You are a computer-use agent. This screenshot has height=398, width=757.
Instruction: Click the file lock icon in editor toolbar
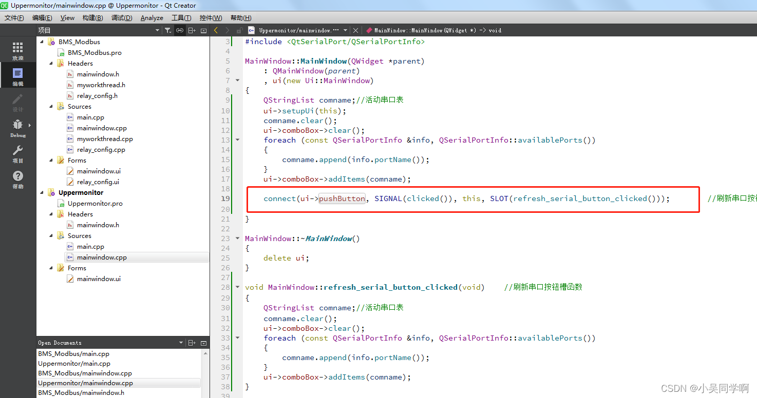point(239,30)
